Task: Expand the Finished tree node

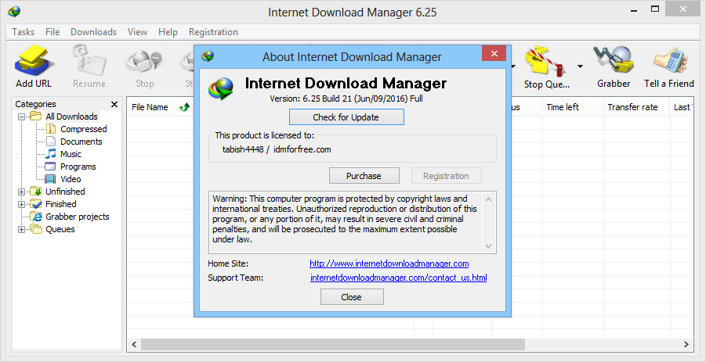Action: [20, 204]
